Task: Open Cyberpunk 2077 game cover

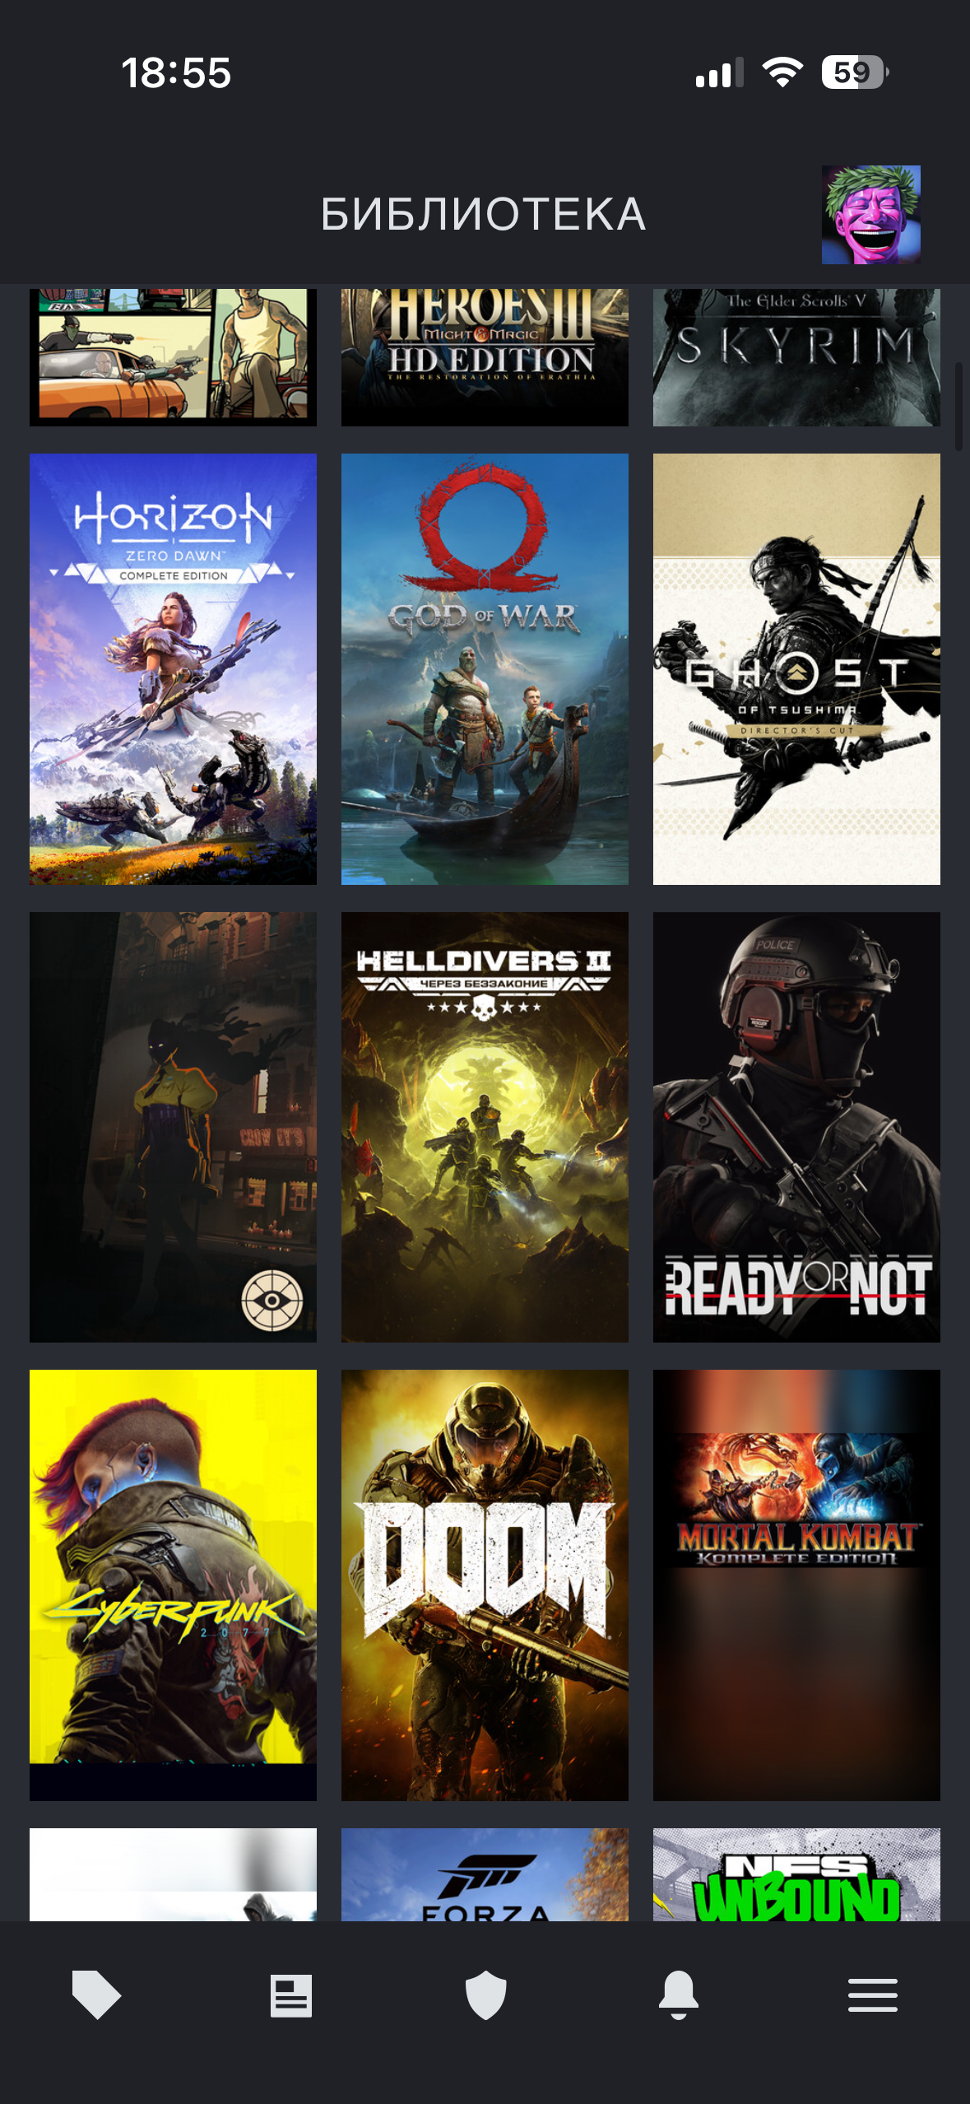Action: click(173, 1585)
